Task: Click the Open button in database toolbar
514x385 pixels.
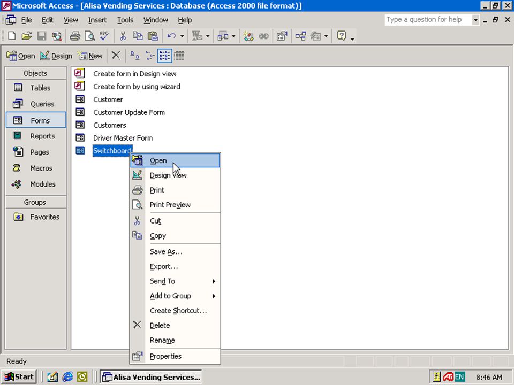Action: click(x=21, y=56)
